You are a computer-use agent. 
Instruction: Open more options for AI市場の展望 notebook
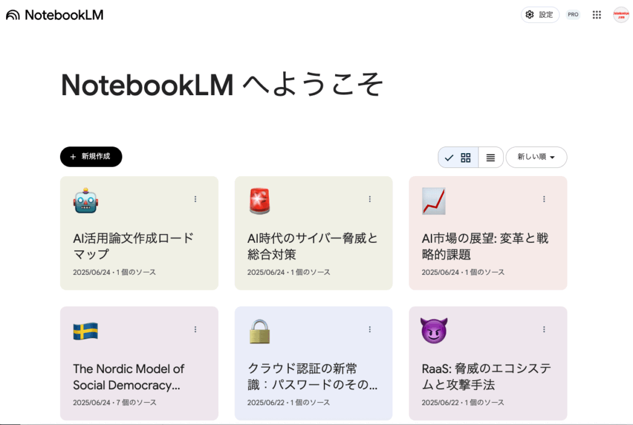544,199
